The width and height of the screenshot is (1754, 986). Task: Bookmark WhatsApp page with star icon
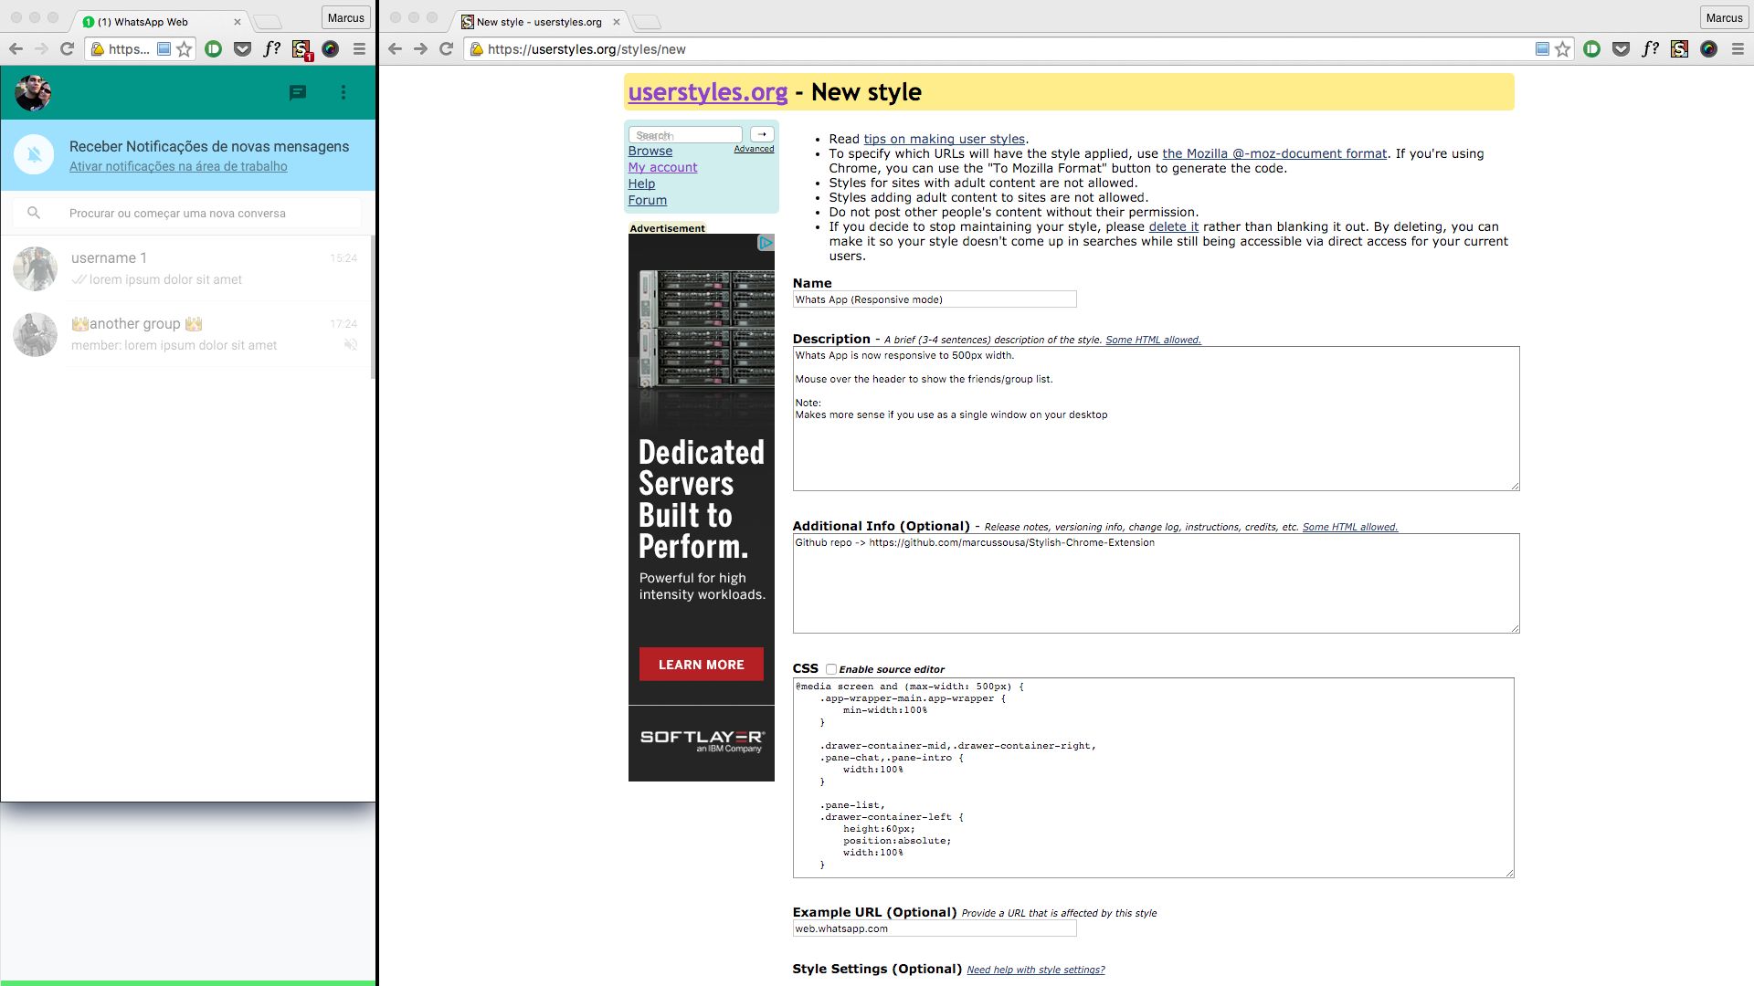185,49
